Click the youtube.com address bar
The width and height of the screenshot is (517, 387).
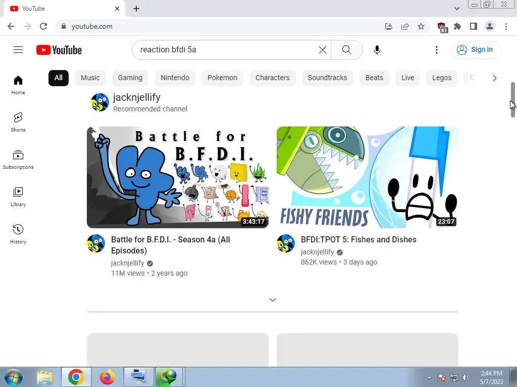218,26
